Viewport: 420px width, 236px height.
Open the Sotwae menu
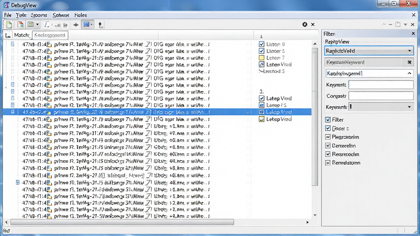click(x=61, y=15)
